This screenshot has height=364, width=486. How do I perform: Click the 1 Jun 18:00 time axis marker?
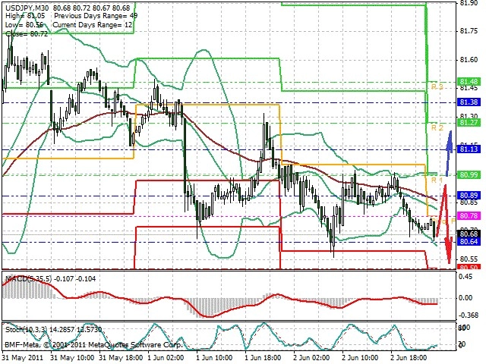(x=263, y=358)
